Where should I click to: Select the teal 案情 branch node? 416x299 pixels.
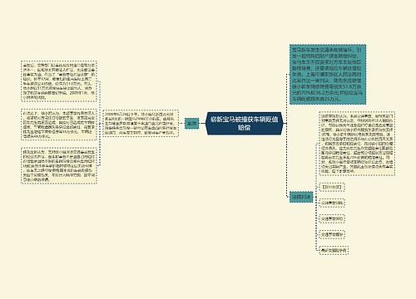[192, 123]
